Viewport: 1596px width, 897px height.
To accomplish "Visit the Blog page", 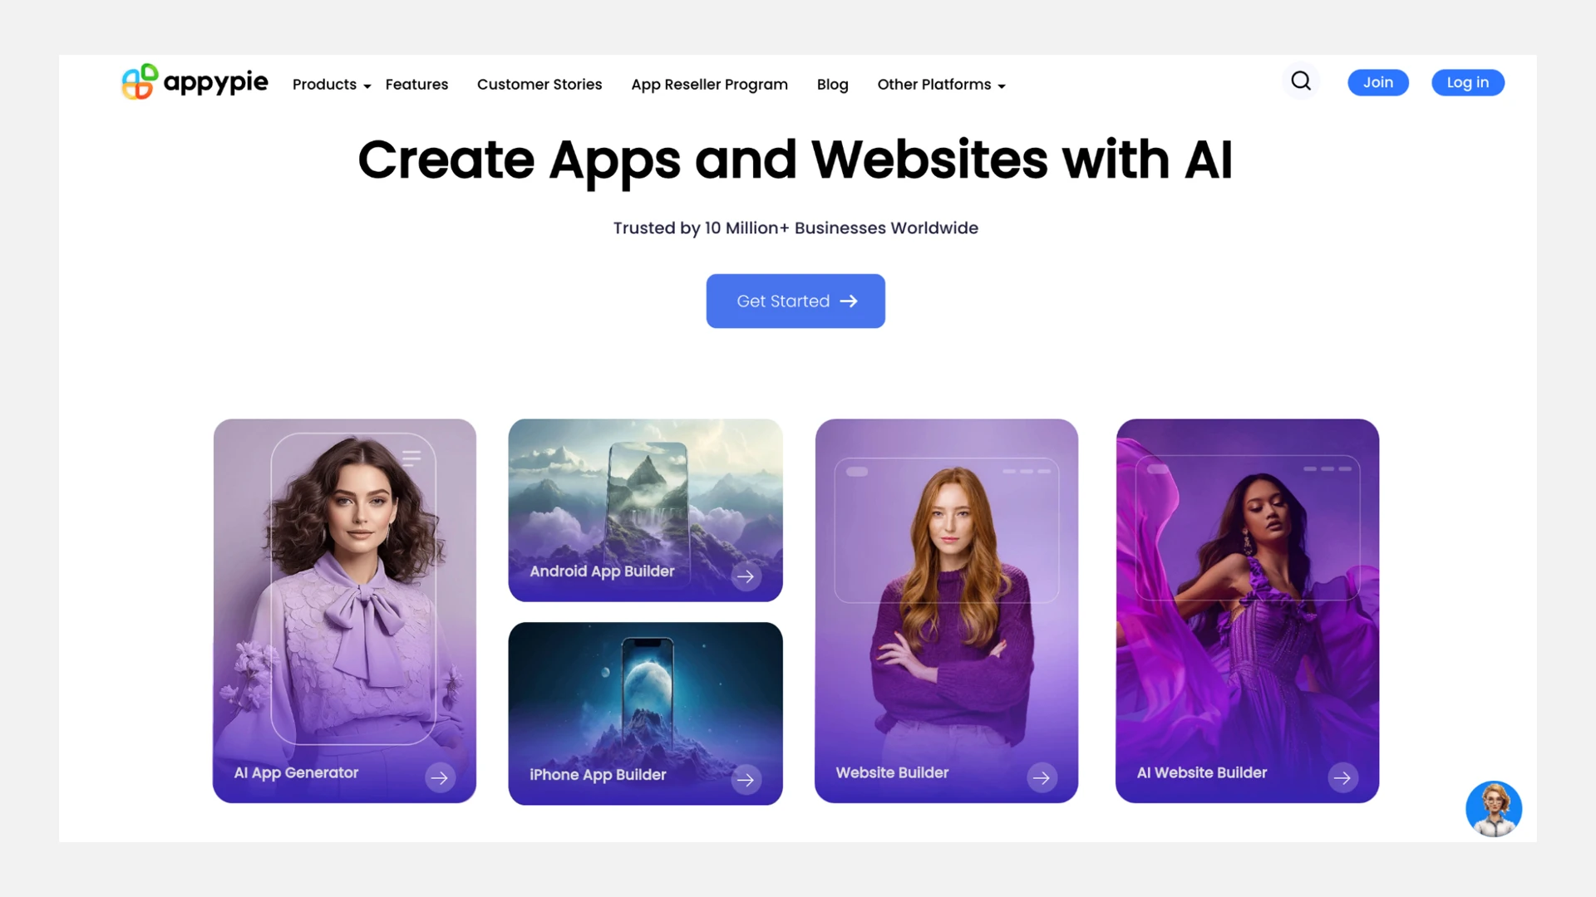I will click(x=832, y=85).
